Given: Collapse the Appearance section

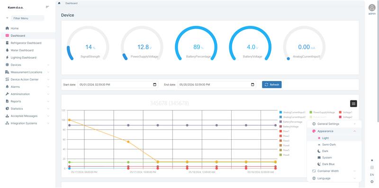Looking at the screenshot, I should tap(334, 131).
